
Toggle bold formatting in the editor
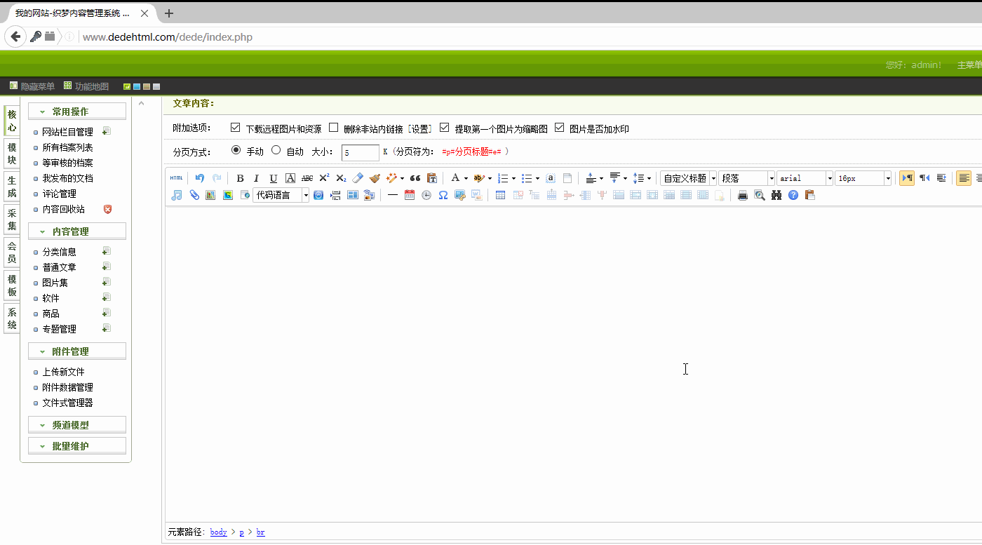pyautogui.click(x=240, y=178)
